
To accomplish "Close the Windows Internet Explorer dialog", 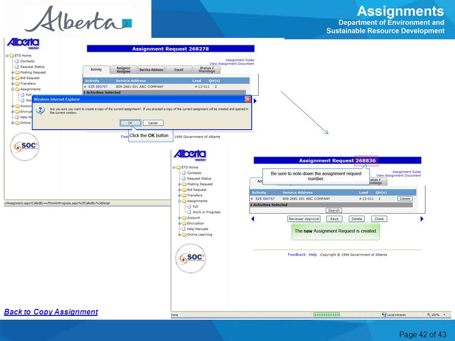I will (x=247, y=99).
